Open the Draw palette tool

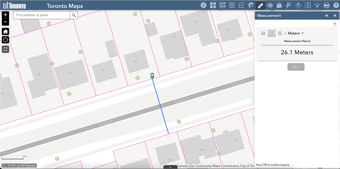tap(270, 5)
